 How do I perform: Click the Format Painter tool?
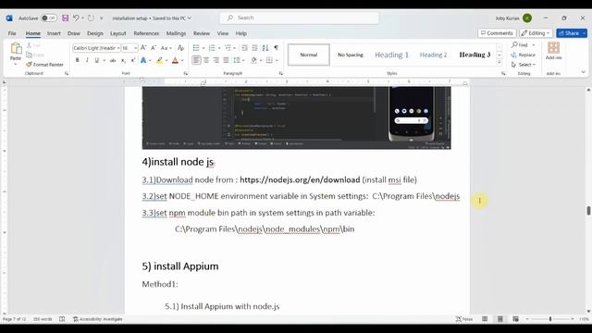tap(44, 65)
